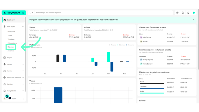Toggle the Revenus legend series
Viewport: 199px width, 112px height.
tap(113, 45)
